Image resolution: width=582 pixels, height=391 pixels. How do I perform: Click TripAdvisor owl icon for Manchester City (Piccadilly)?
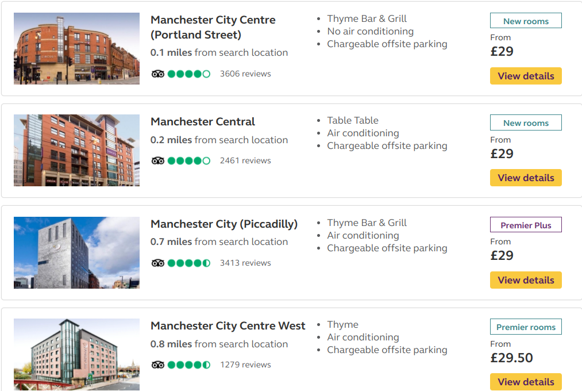click(x=157, y=263)
